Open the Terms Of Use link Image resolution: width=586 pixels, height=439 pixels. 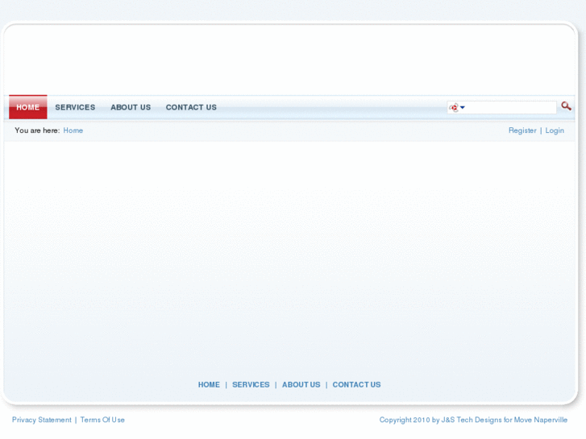click(x=102, y=420)
